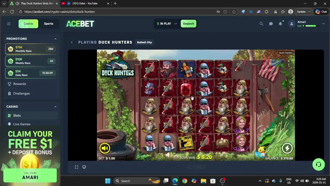This screenshot has width=330, height=186.
Task: Switch to the Odee YouTube tab
Action: [85, 4]
